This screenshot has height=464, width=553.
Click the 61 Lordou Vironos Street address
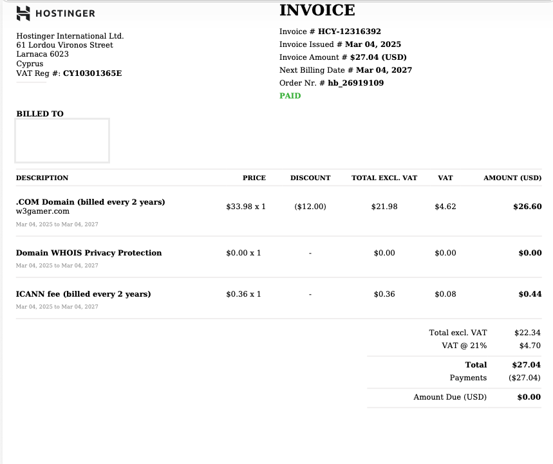pyautogui.click(x=64, y=45)
